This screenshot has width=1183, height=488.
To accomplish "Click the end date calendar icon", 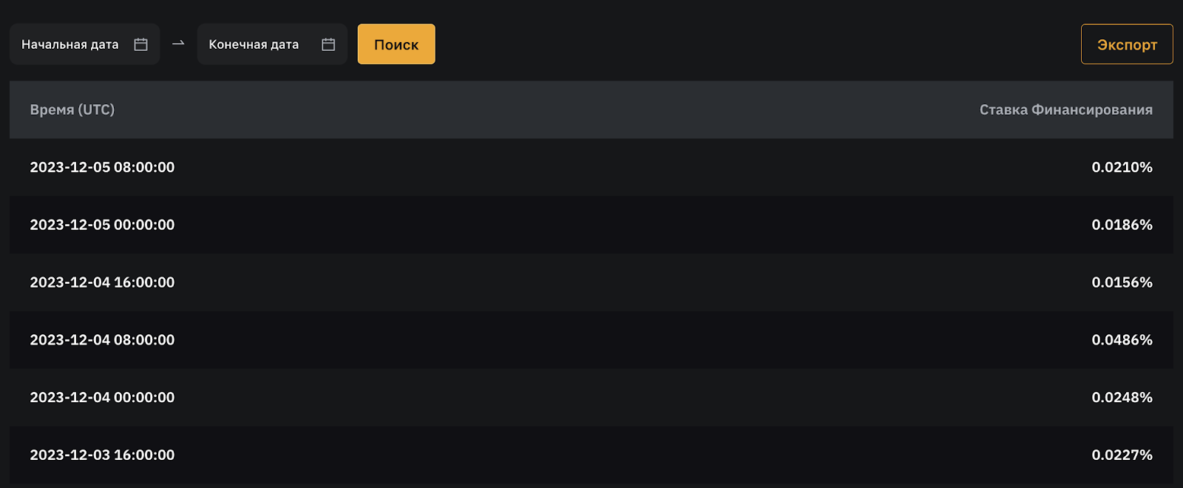I will pos(328,44).
